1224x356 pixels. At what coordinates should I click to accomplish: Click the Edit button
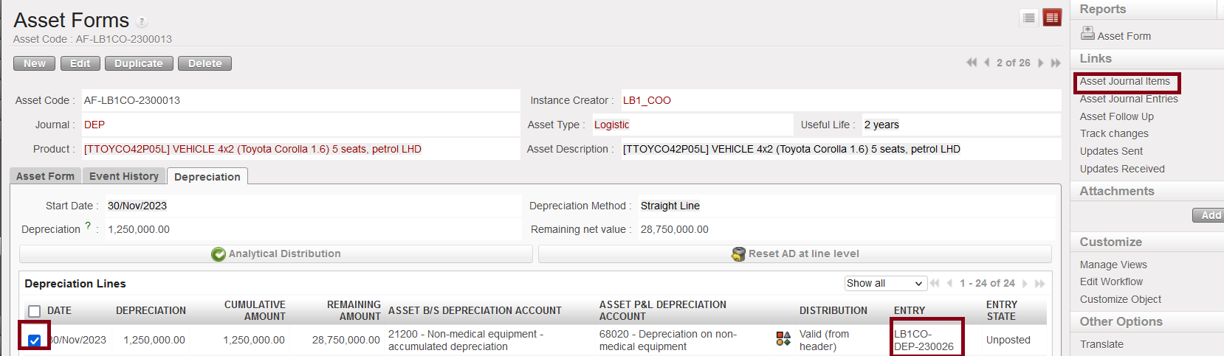80,63
